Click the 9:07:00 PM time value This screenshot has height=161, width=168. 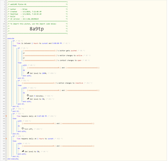click(42, 116)
